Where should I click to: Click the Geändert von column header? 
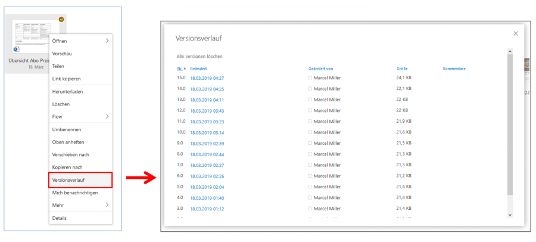[320, 69]
